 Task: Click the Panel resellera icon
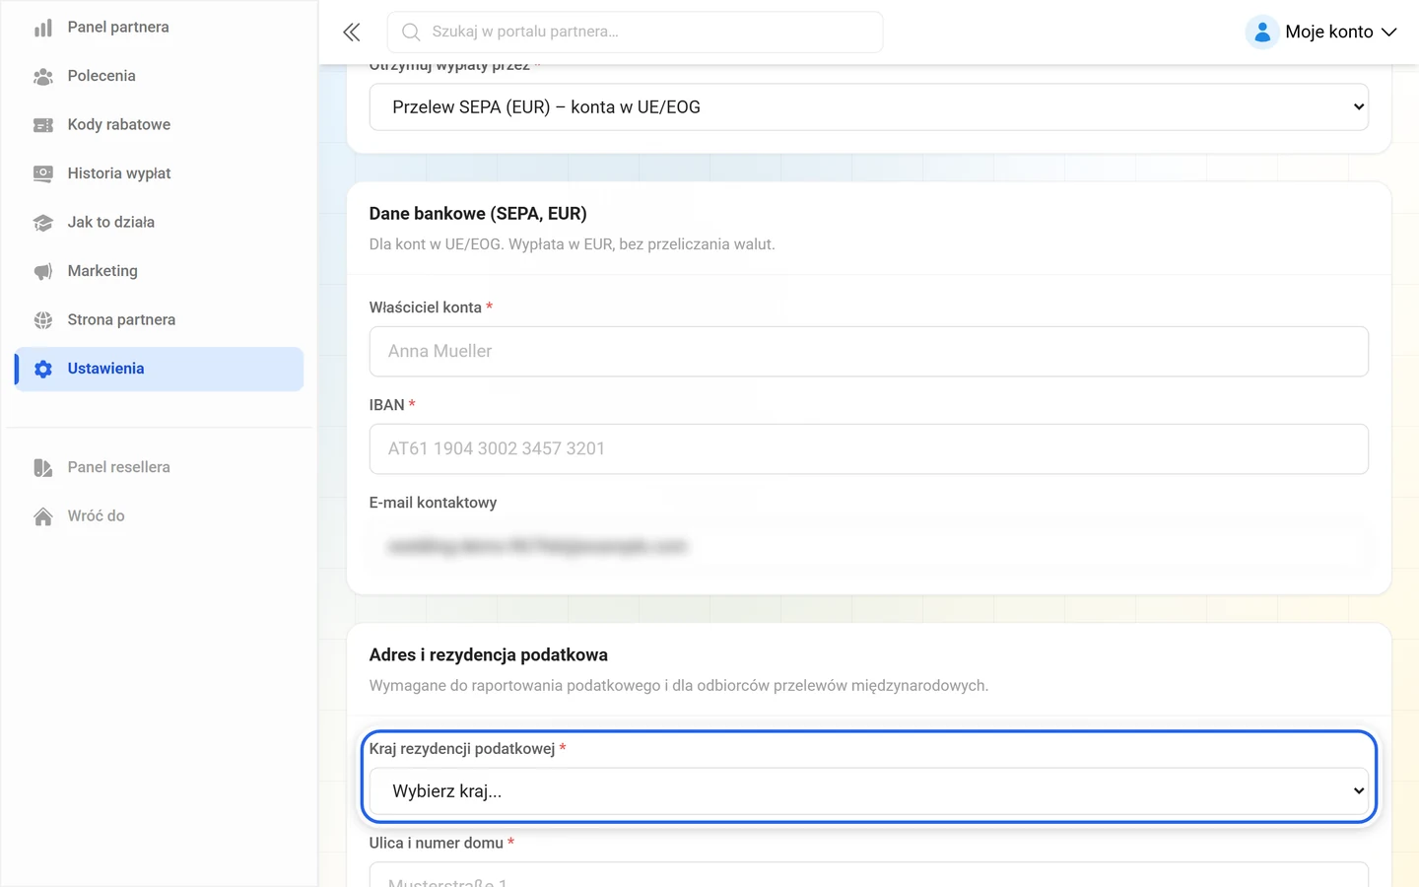pos(42,467)
